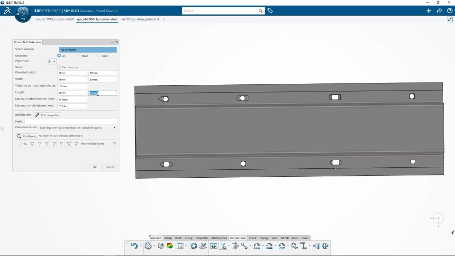Click the spot fasteners icon with three dots
The image size is (455, 256).
(257, 246)
